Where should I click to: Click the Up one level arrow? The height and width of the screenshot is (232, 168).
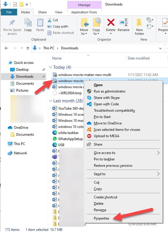28,48
